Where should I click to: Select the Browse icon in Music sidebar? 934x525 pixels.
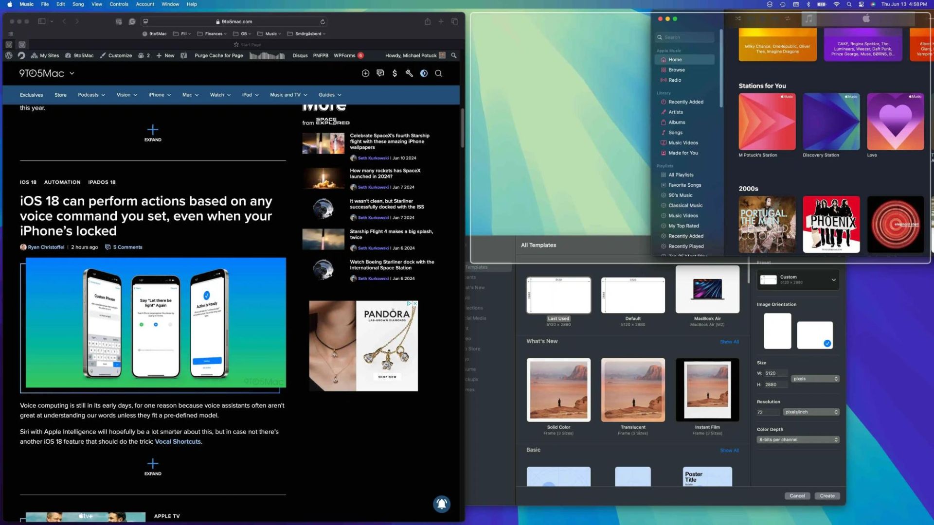(x=664, y=69)
